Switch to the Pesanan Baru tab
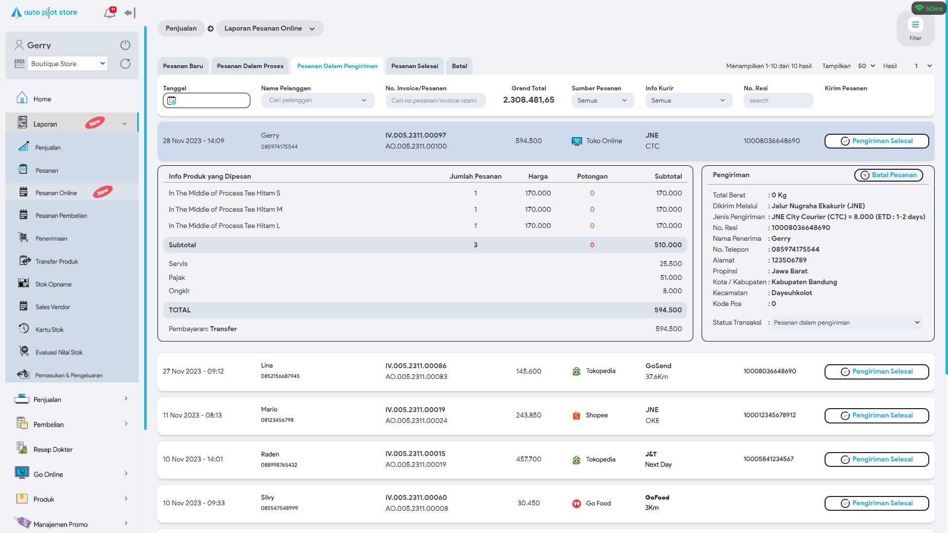Screen dimensions: 948x533 click(x=183, y=66)
